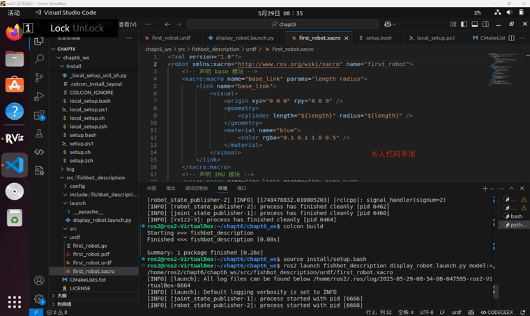Open the remote window indicator in status bar
Viewport: 530px width, 316px height.
[36, 313]
